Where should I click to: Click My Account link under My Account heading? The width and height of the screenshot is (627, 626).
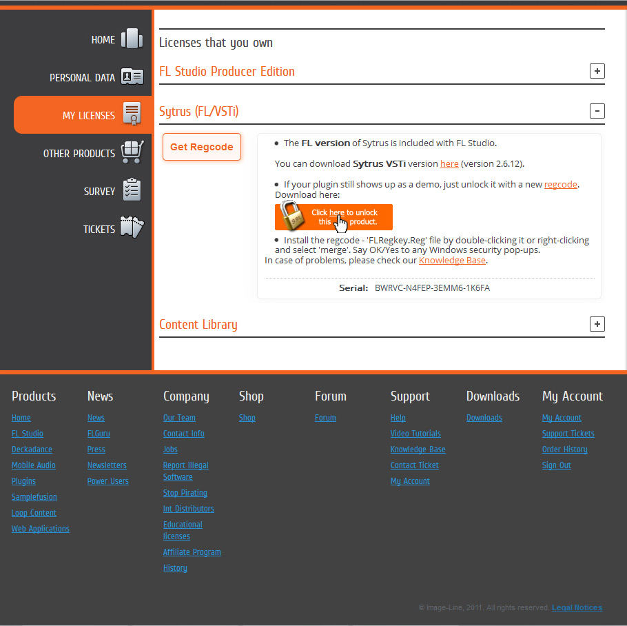pos(562,418)
